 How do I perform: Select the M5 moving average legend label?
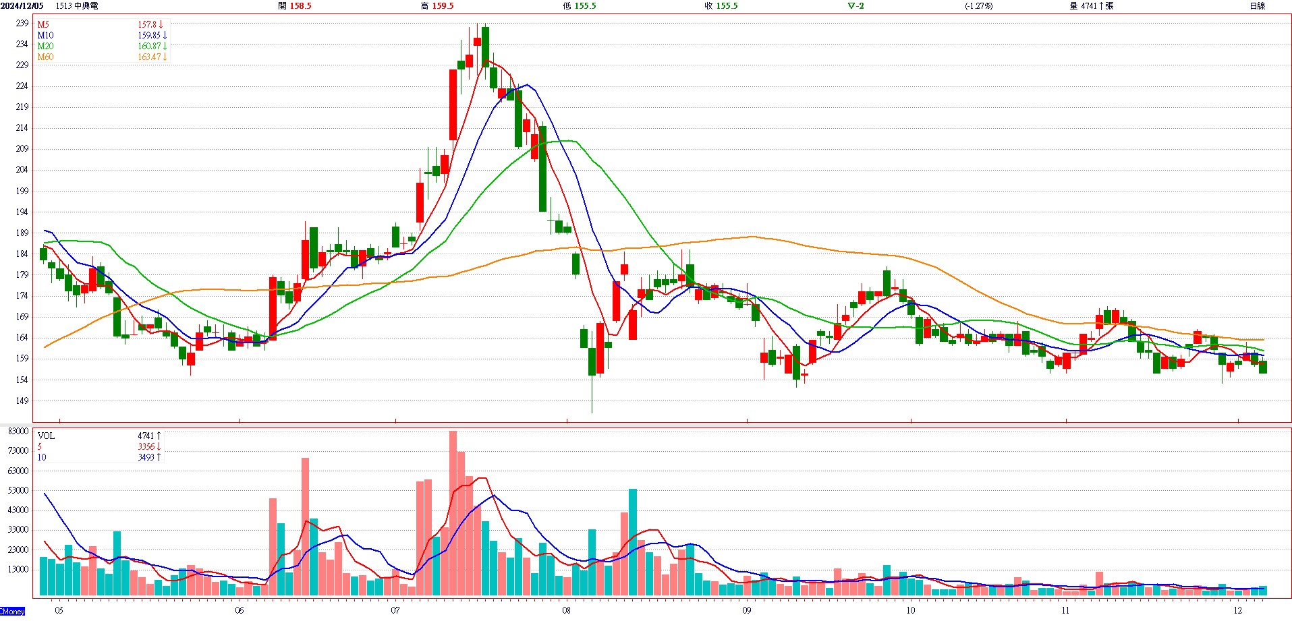43,24
